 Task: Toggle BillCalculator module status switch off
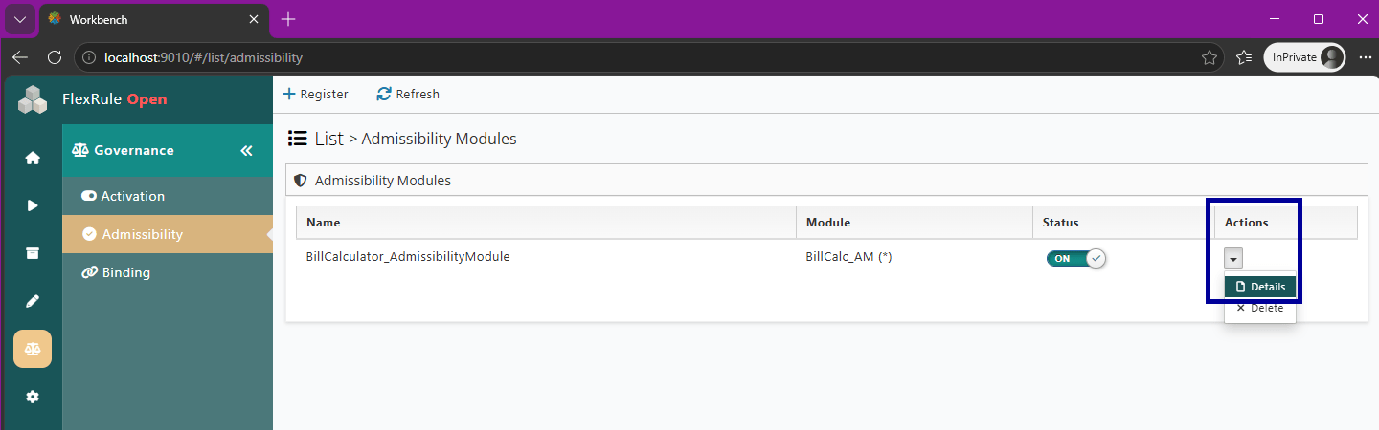[1076, 258]
